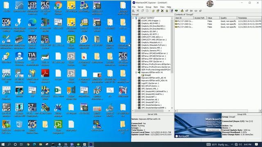
Task: Open the Help menu
Action: [169, 7]
